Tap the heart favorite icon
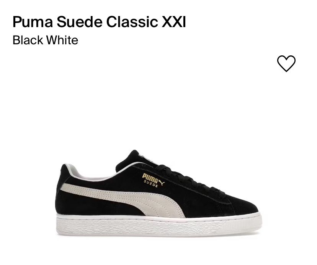 (286, 63)
